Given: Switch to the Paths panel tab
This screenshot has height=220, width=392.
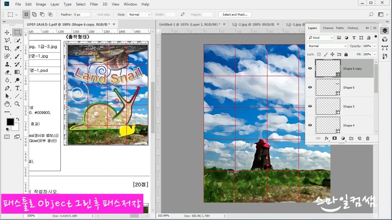Looking at the screenshot, I should tap(340, 28).
